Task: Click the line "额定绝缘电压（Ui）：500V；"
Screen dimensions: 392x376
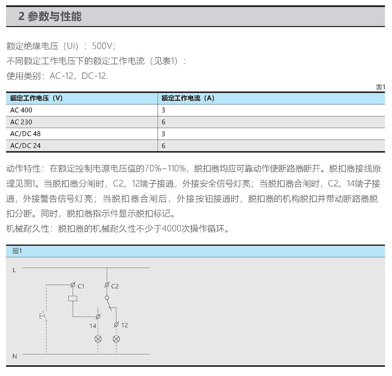Action: pyautogui.click(x=61, y=46)
